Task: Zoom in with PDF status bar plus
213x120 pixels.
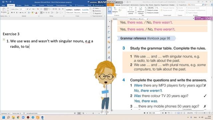Action: click(209, 113)
